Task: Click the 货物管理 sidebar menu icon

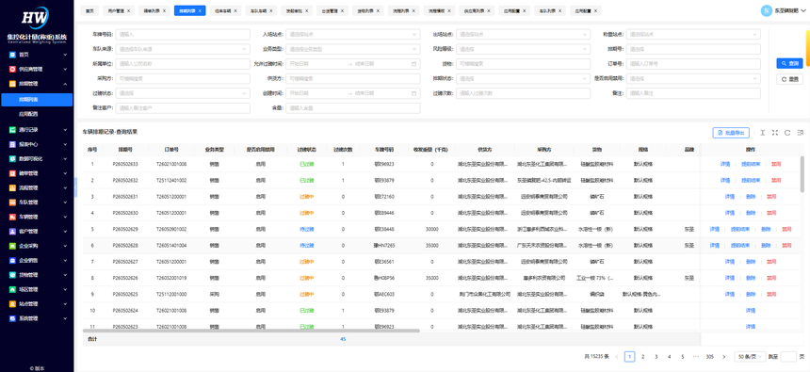Action: [x=12, y=274]
